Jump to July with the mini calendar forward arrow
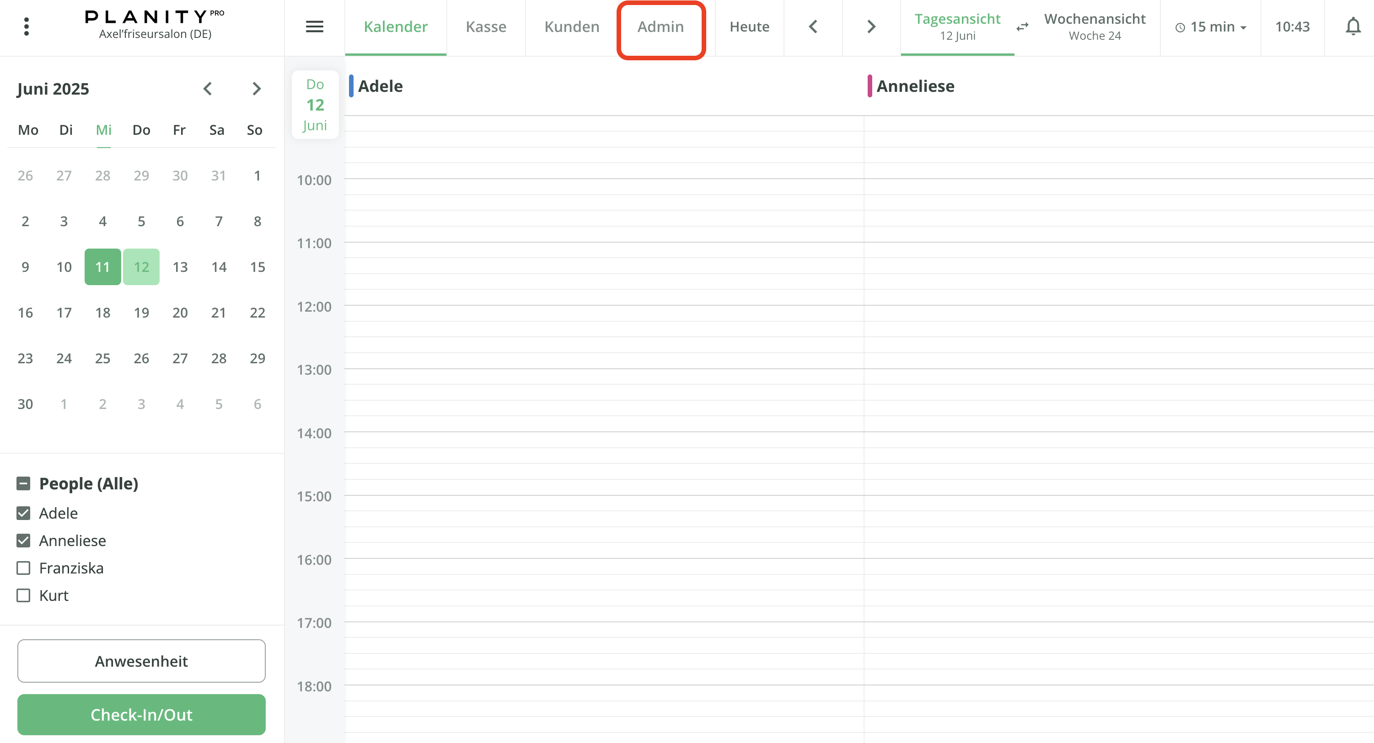 coord(257,89)
